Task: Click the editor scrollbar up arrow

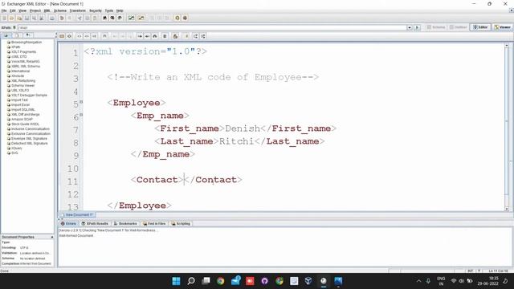Action: [x=507, y=45]
